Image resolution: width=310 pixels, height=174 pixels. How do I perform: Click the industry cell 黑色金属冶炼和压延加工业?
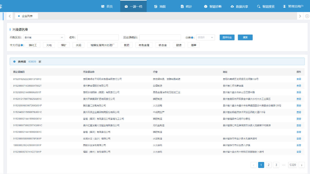[x=166, y=92]
